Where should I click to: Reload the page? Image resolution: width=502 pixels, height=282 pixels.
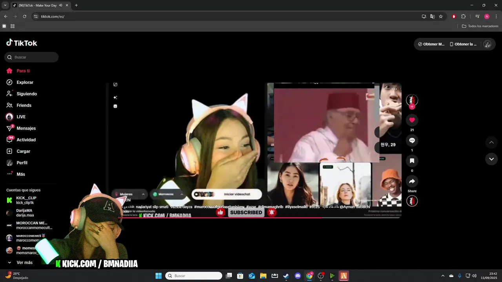coord(24,16)
